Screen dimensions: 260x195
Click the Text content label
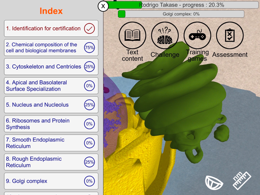132,55
